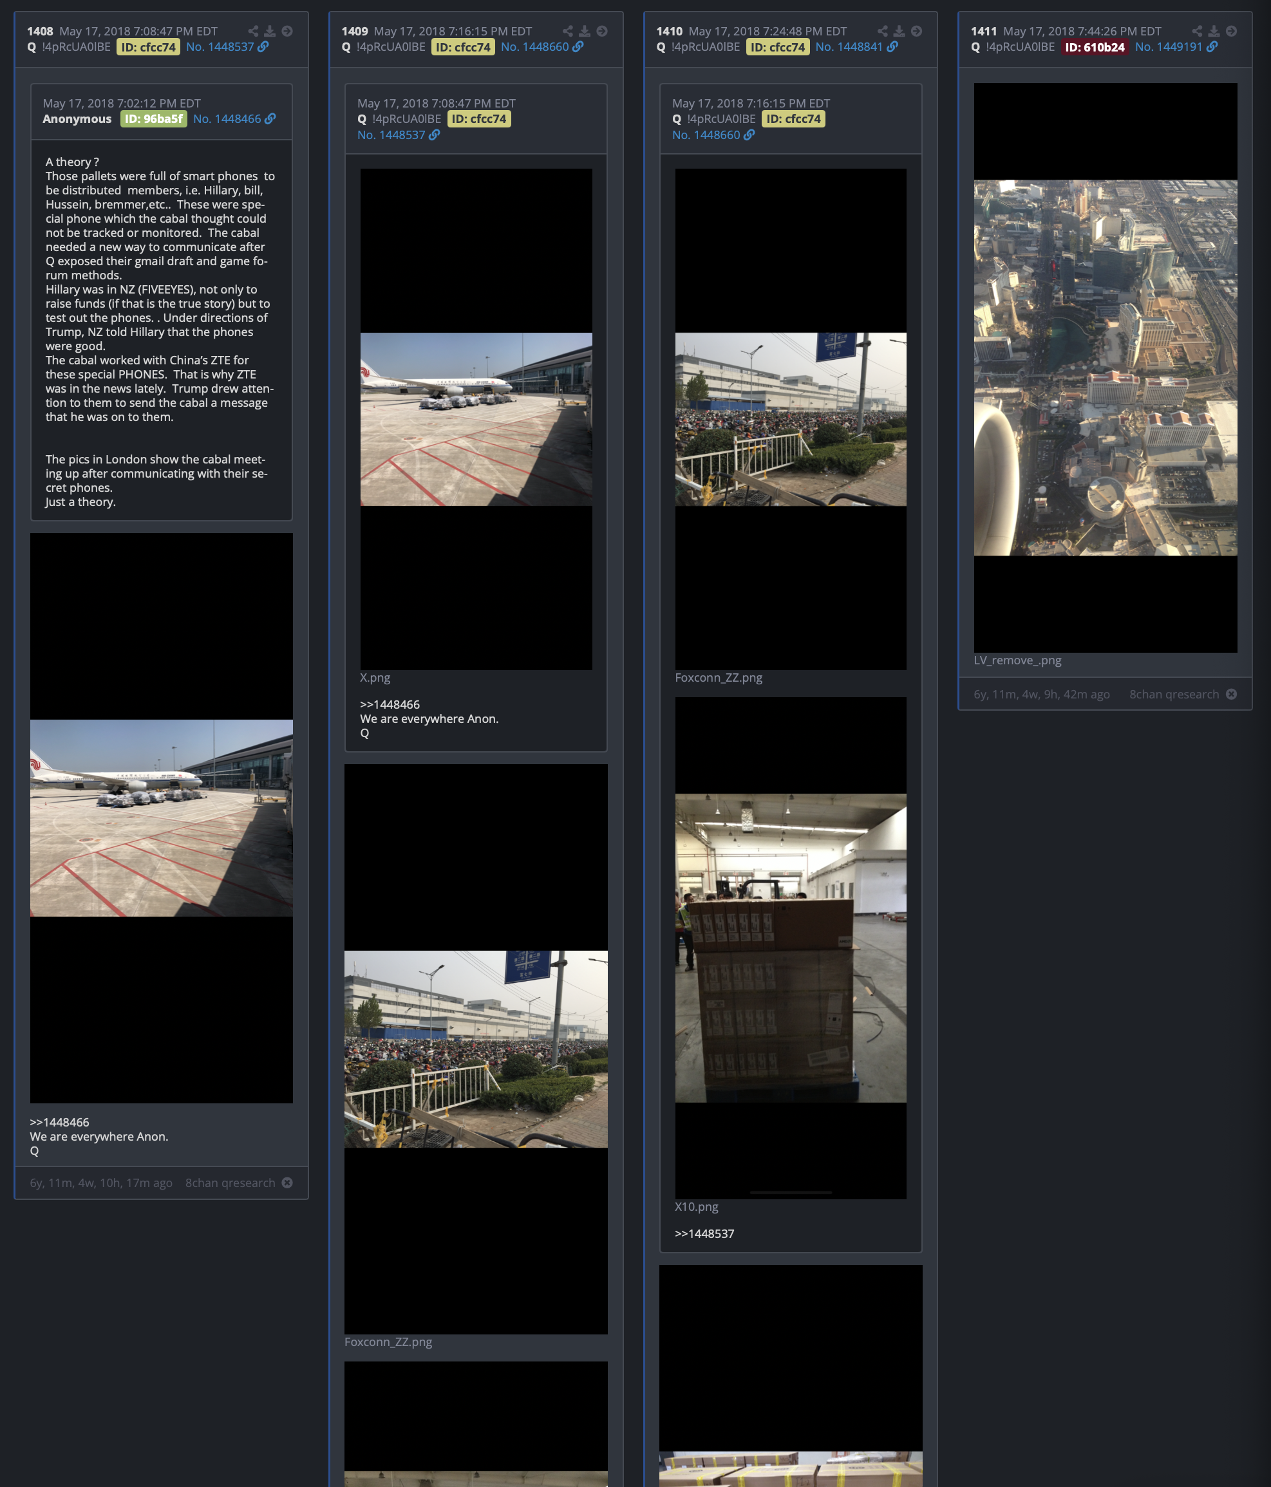The image size is (1271, 1487).
Task: Click file name X10.png
Action: tap(697, 1206)
